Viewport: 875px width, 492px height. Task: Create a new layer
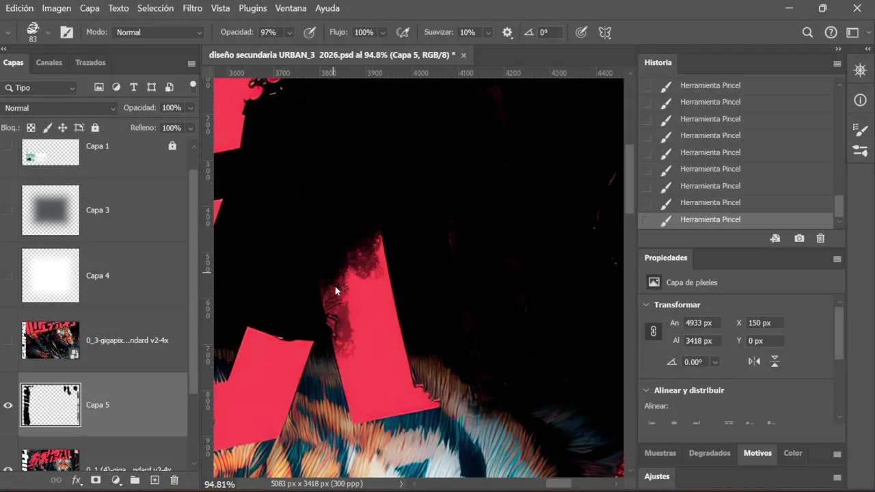tap(154, 480)
